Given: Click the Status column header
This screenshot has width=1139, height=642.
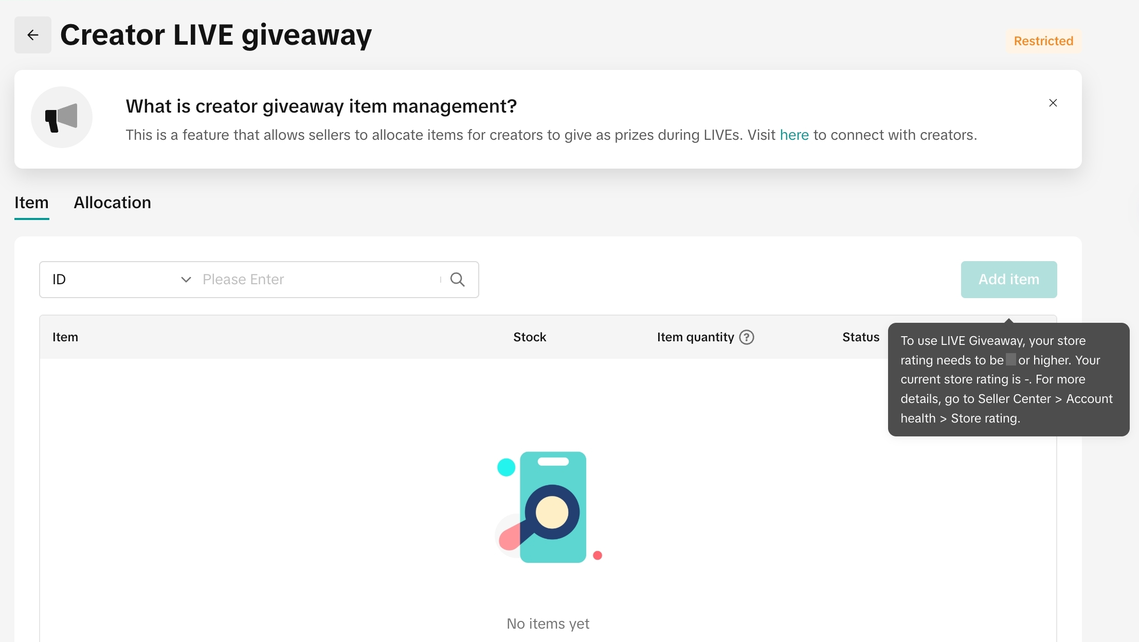Looking at the screenshot, I should [861, 337].
